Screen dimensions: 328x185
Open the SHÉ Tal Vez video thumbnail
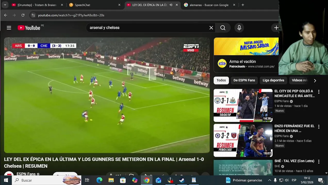pyautogui.click(x=243, y=167)
